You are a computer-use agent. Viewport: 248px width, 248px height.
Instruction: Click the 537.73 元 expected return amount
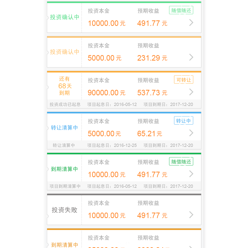[152, 93]
